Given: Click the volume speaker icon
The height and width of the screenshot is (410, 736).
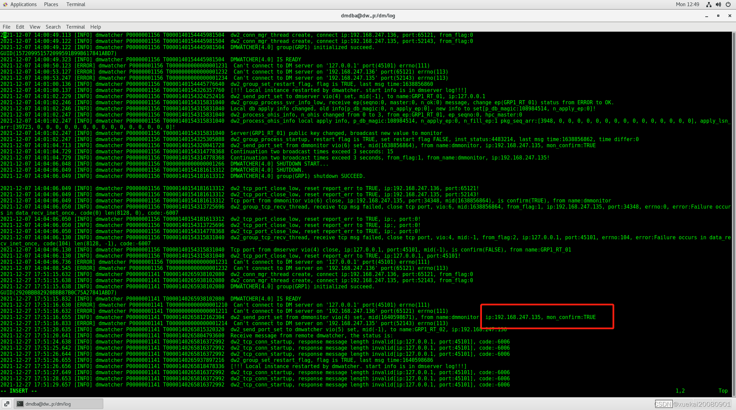Looking at the screenshot, I should 718,4.
